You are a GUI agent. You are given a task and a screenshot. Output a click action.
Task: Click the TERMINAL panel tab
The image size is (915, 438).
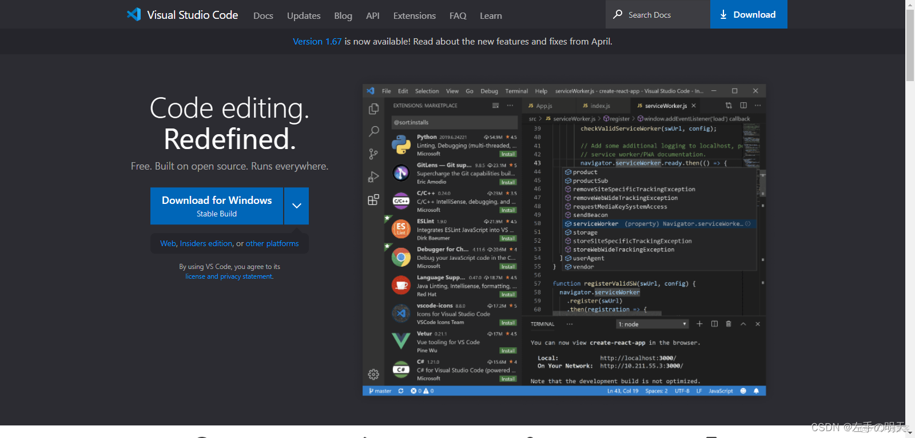coord(543,324)
